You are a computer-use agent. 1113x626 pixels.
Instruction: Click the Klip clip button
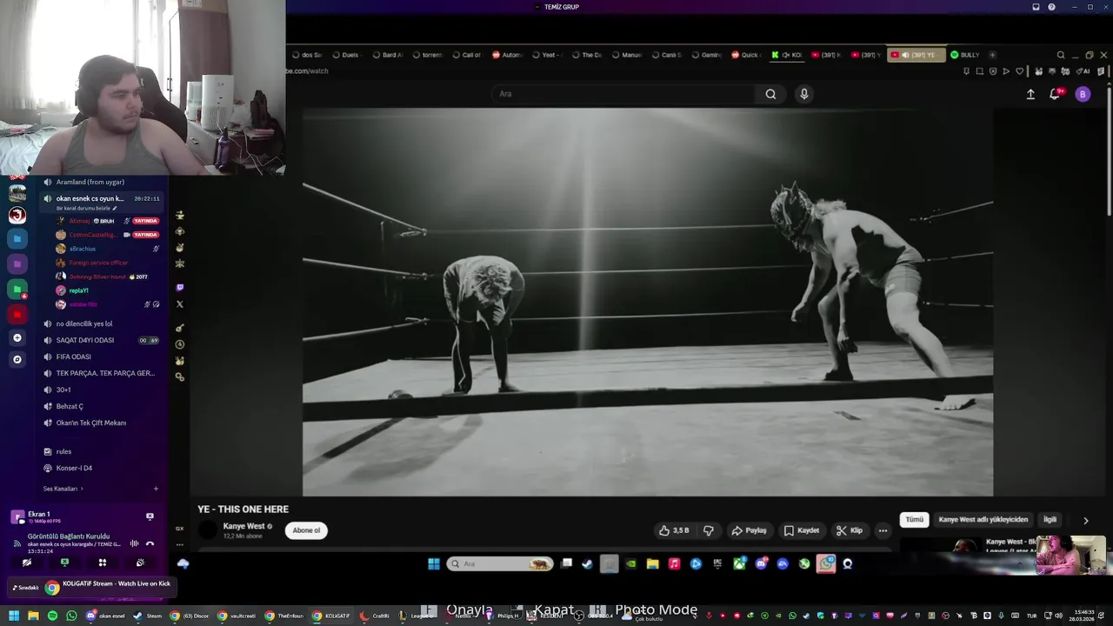pos(850,530)
